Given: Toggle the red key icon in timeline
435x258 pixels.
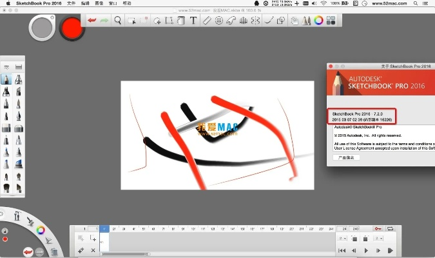Looking at the screenshot, I should [377, 228].
